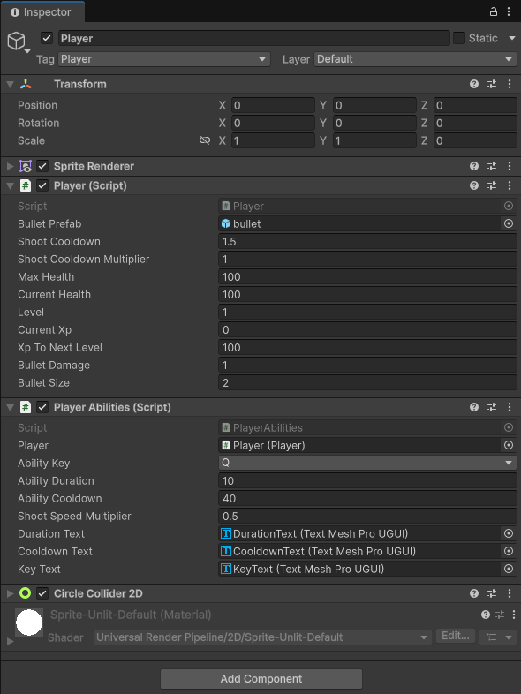Open the Static flags dropdown arrow
The image size is (521, 694).
pyautogui.click(x=511, y=38)
